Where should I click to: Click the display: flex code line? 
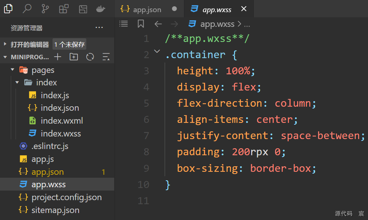(x=219, y=87)
